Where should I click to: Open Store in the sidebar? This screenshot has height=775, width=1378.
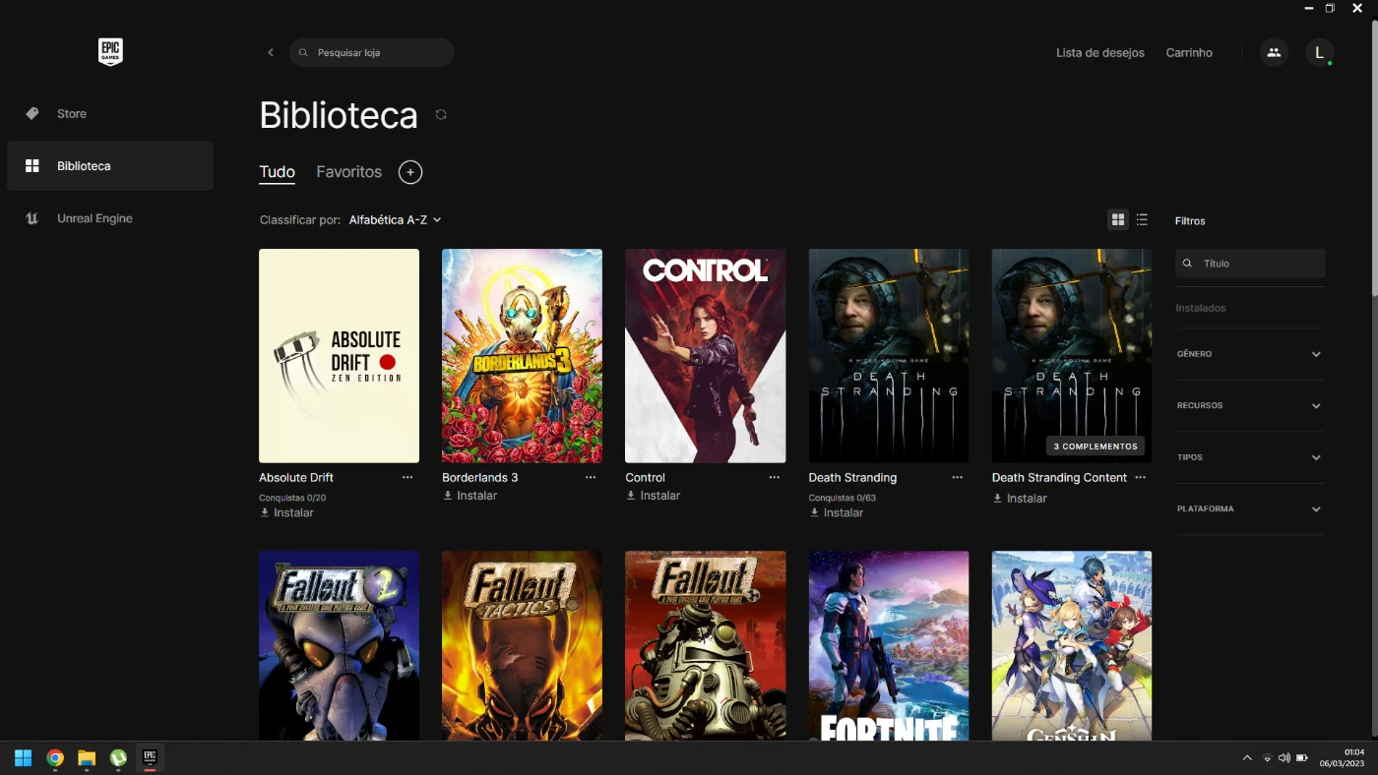tap(110, 114)
